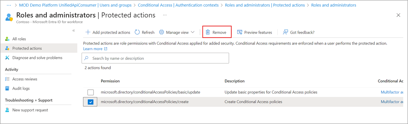Check the conditionalAccessPolicies/basic/update checkbox

pyautogui.click(x=90, y=92)
